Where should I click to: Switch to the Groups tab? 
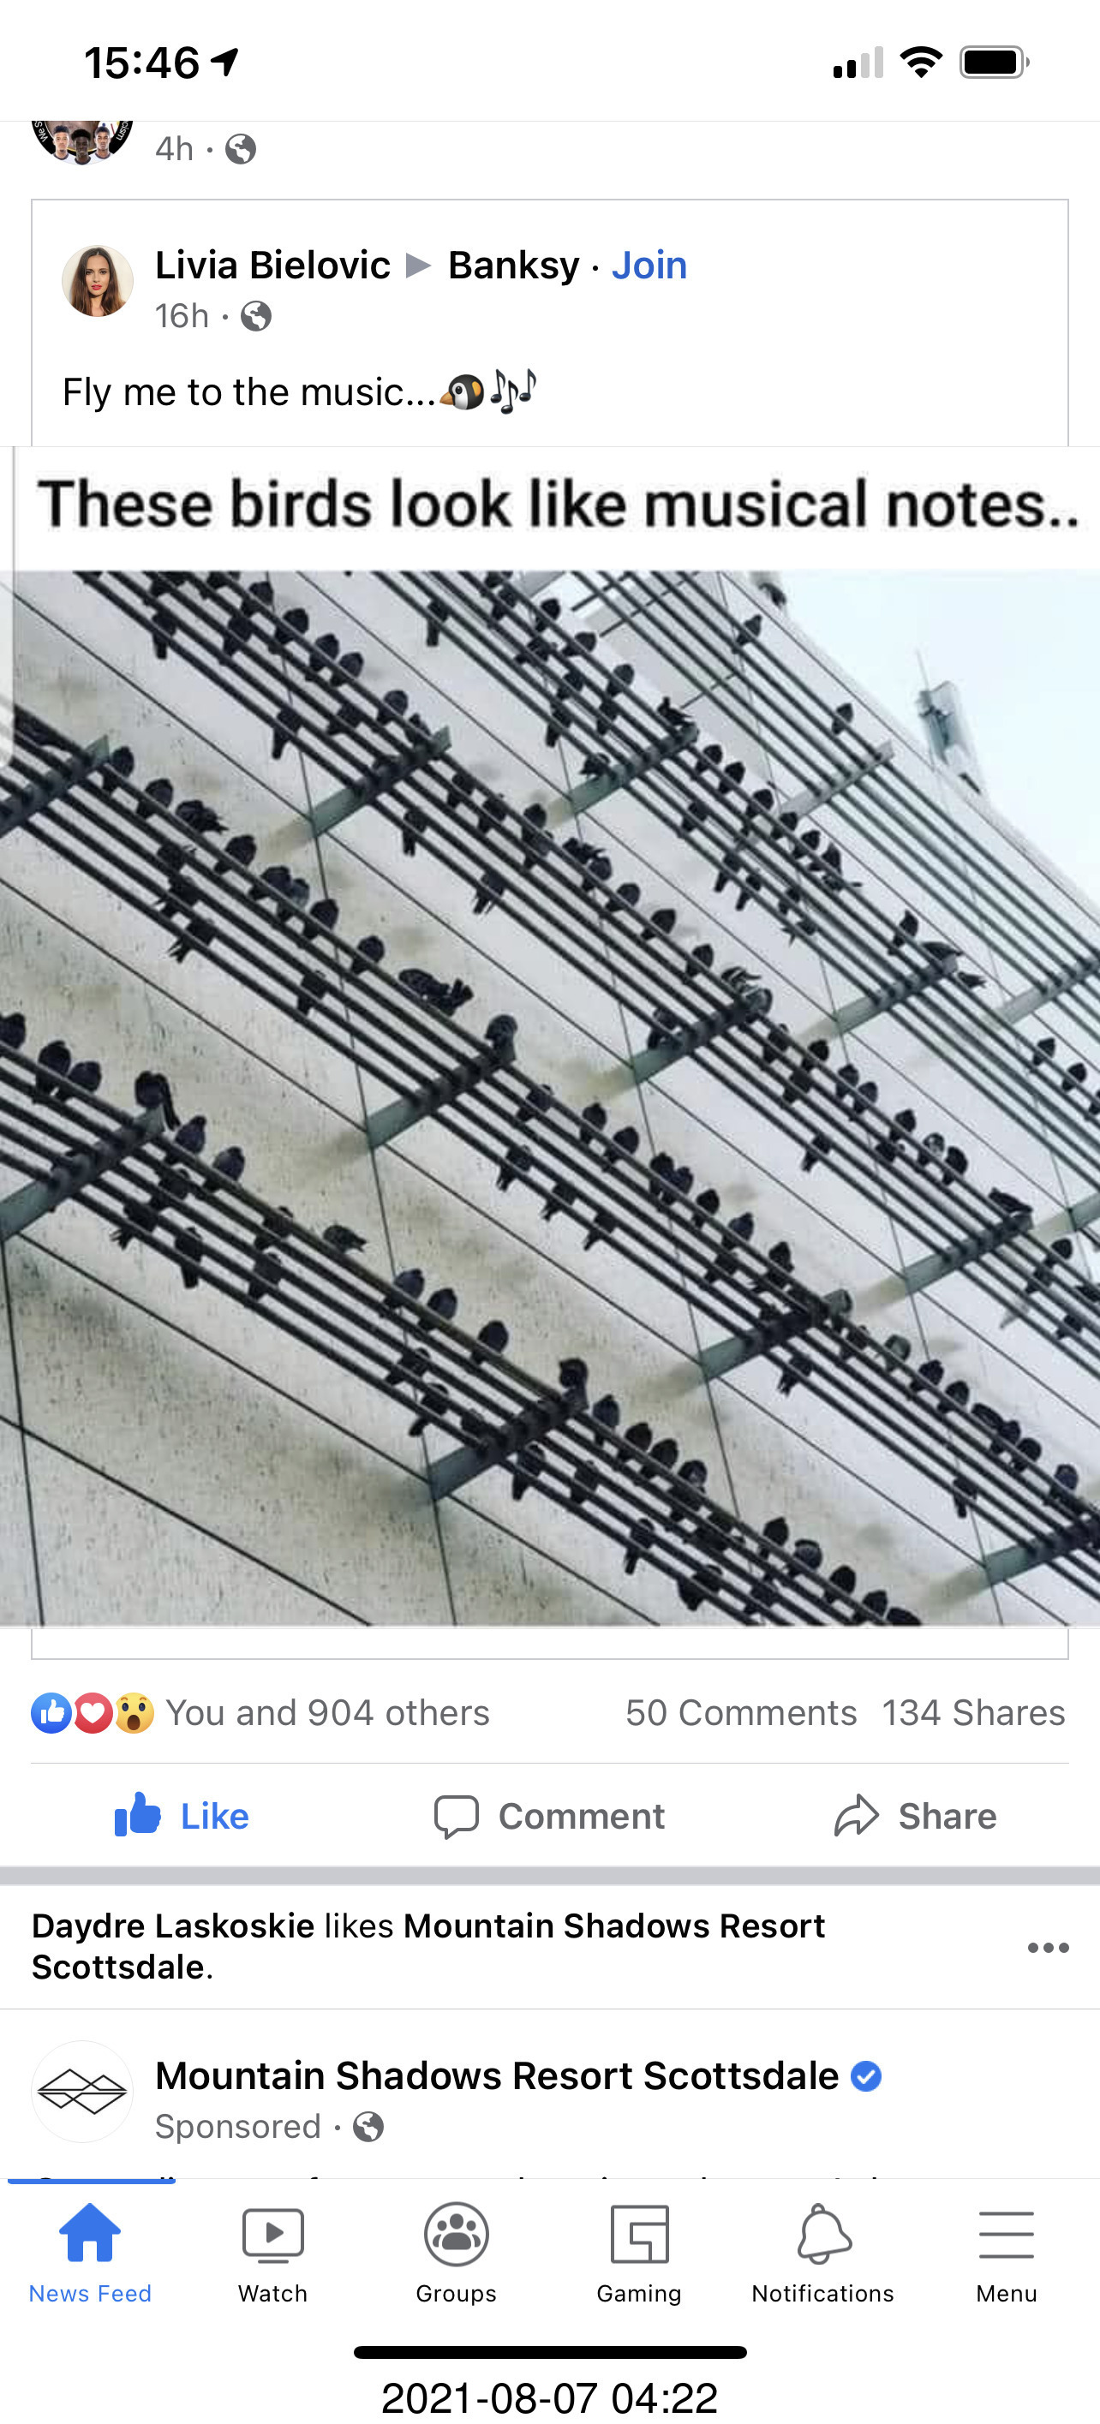tap(457, 2252)
